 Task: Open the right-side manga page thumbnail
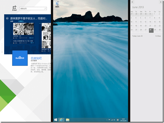(46, 36)
